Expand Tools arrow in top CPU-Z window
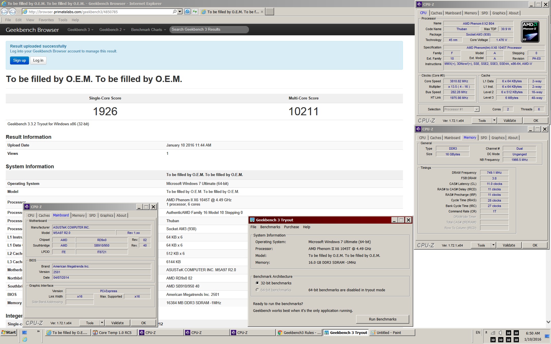The height and width of the screenshot is (344, 551). [x=494, y=121]
